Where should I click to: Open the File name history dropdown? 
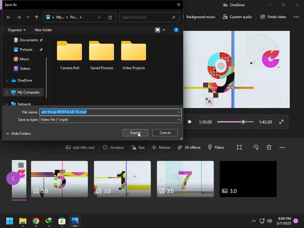coord(179,112)
